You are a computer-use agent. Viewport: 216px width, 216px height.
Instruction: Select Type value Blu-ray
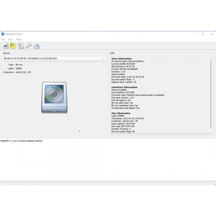(19, 65)
